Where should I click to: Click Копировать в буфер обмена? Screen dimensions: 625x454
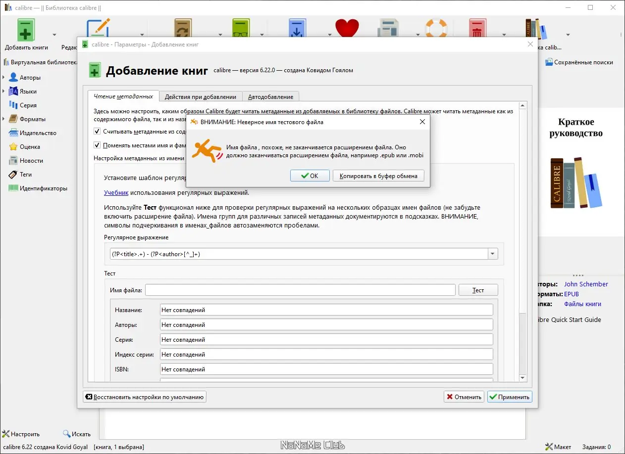(378, 176)
